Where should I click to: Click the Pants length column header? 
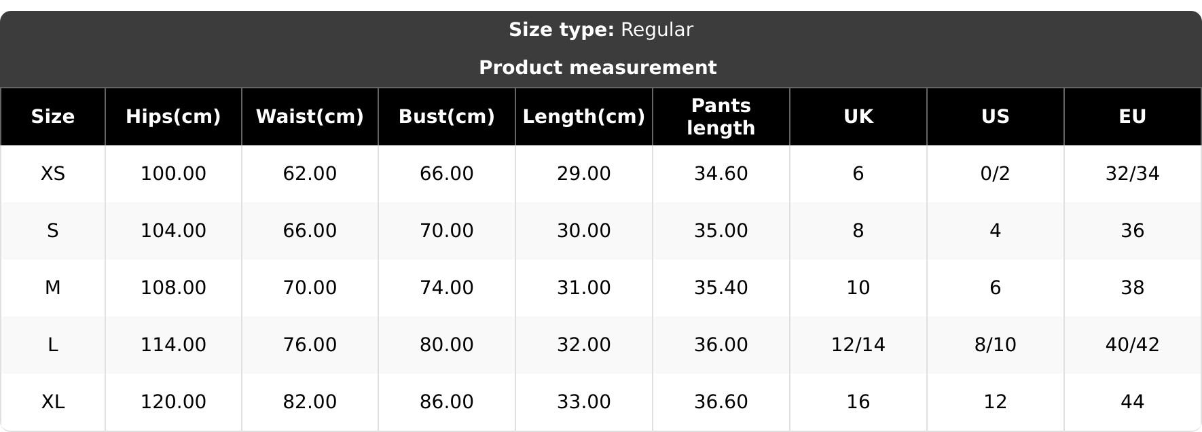pos(721,117)
